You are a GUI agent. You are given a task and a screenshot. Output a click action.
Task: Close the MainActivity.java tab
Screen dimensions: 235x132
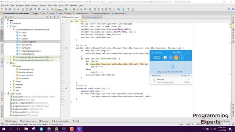80,17
